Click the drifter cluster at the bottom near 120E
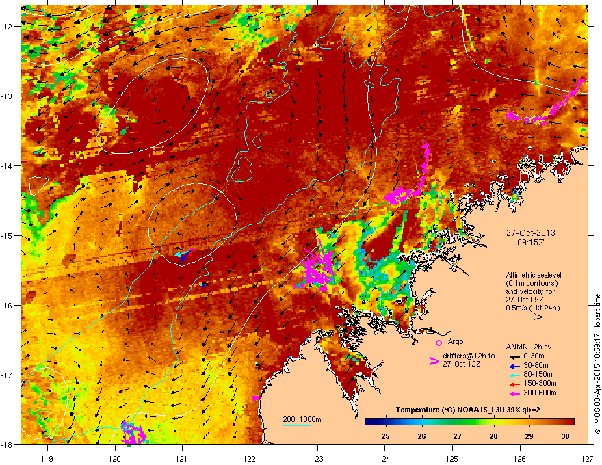Viewport: 602px width, 465px height. [133, 433]
